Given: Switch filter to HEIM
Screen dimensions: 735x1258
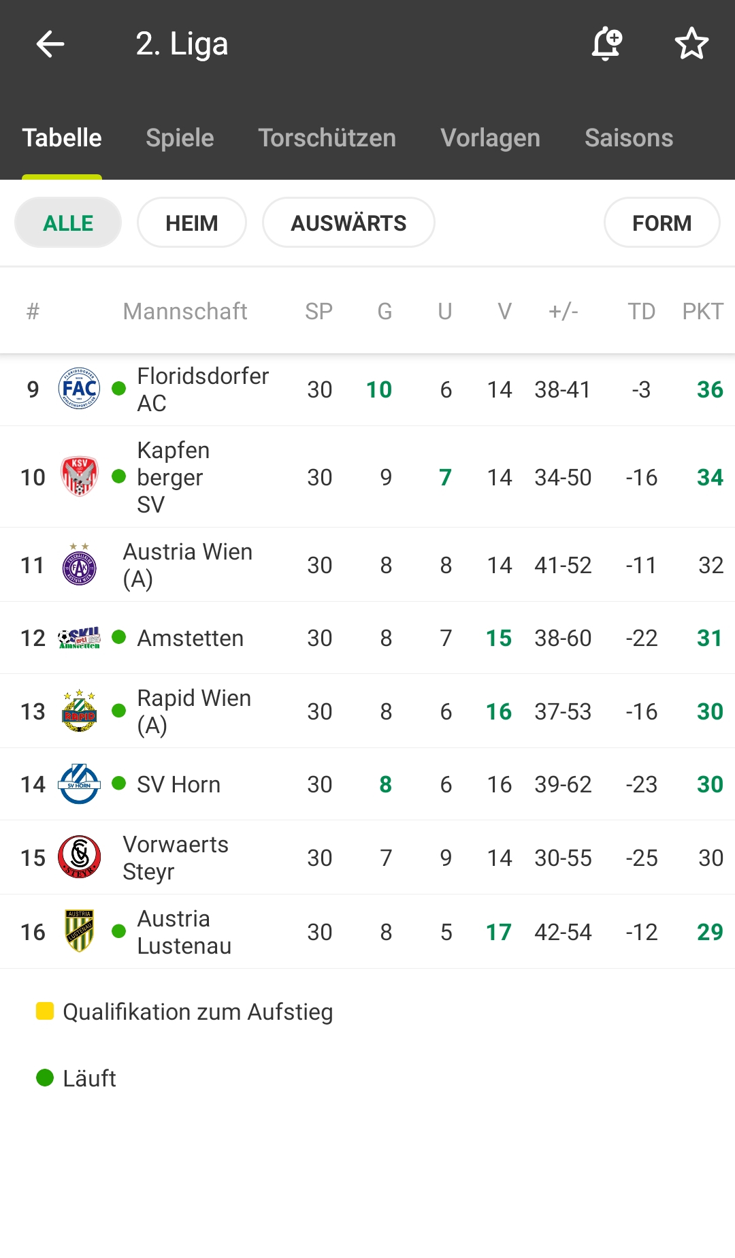Looking at the screenshot, I should point(192,223).
